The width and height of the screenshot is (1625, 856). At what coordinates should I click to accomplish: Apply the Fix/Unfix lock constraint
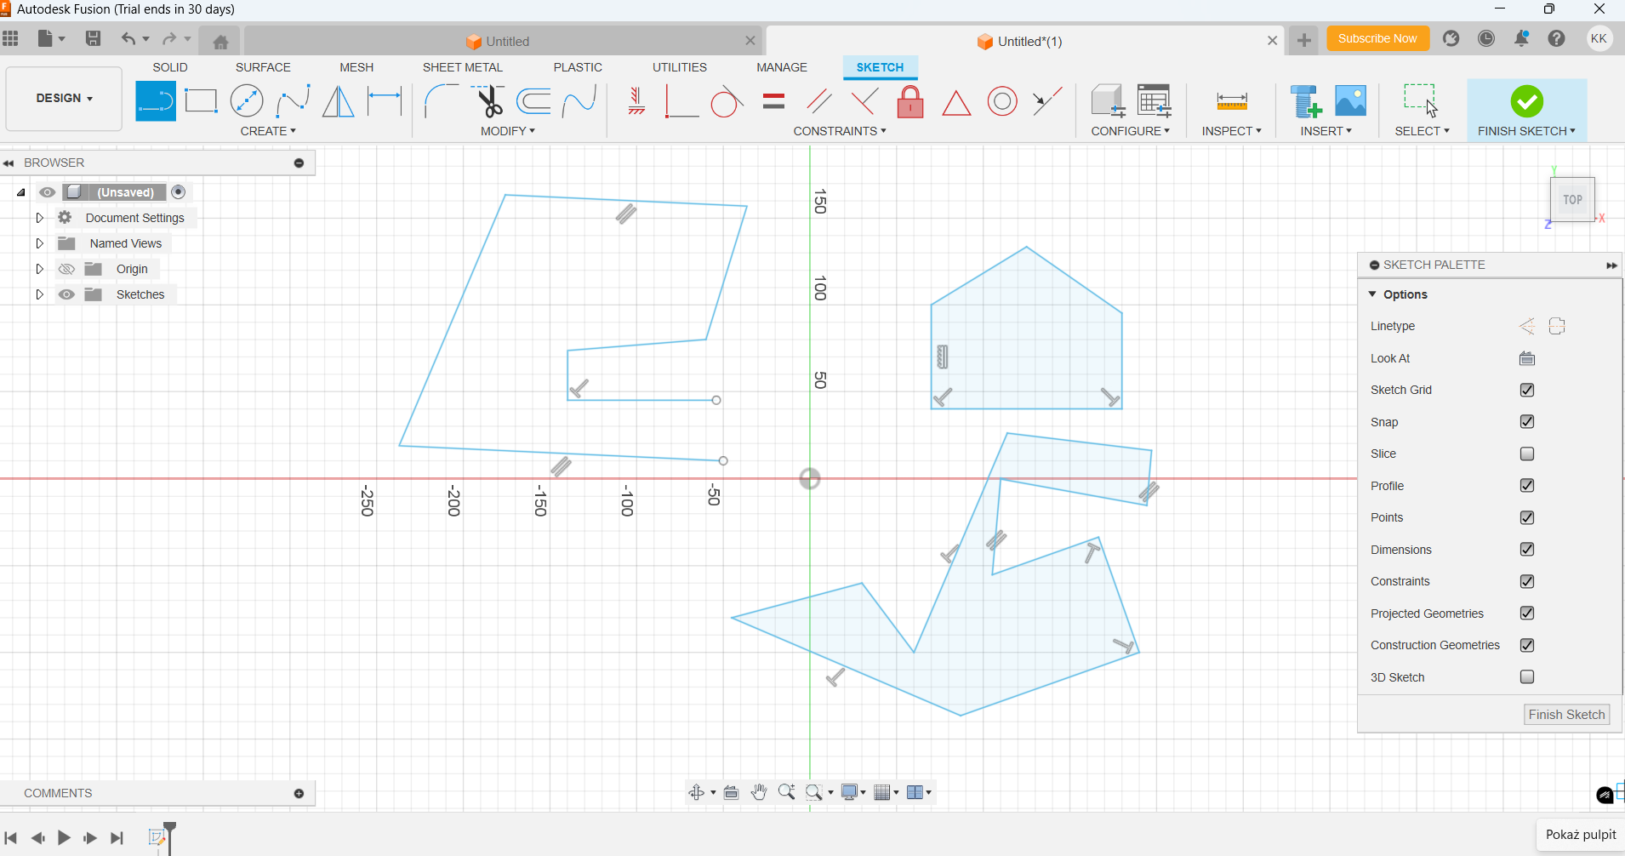coord(910,101)
